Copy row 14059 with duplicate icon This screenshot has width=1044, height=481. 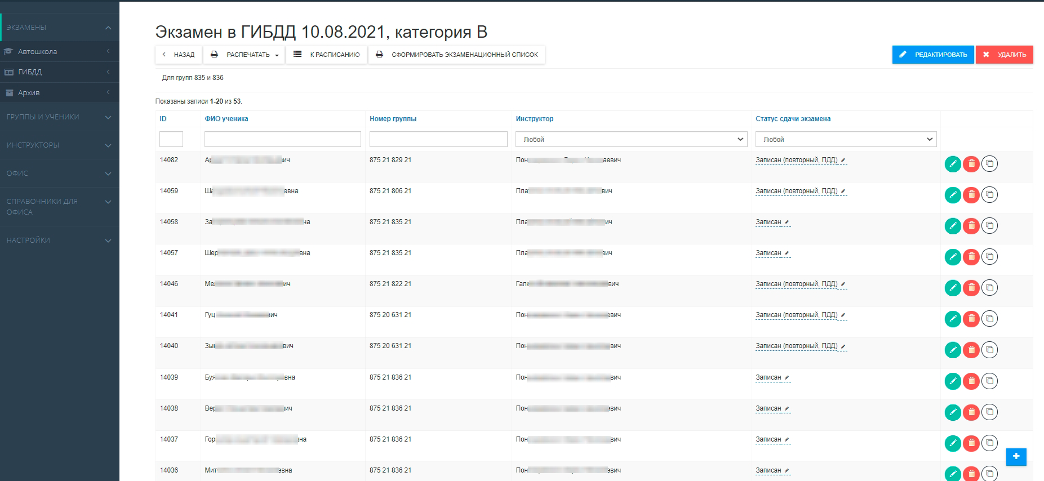[990, 195]
